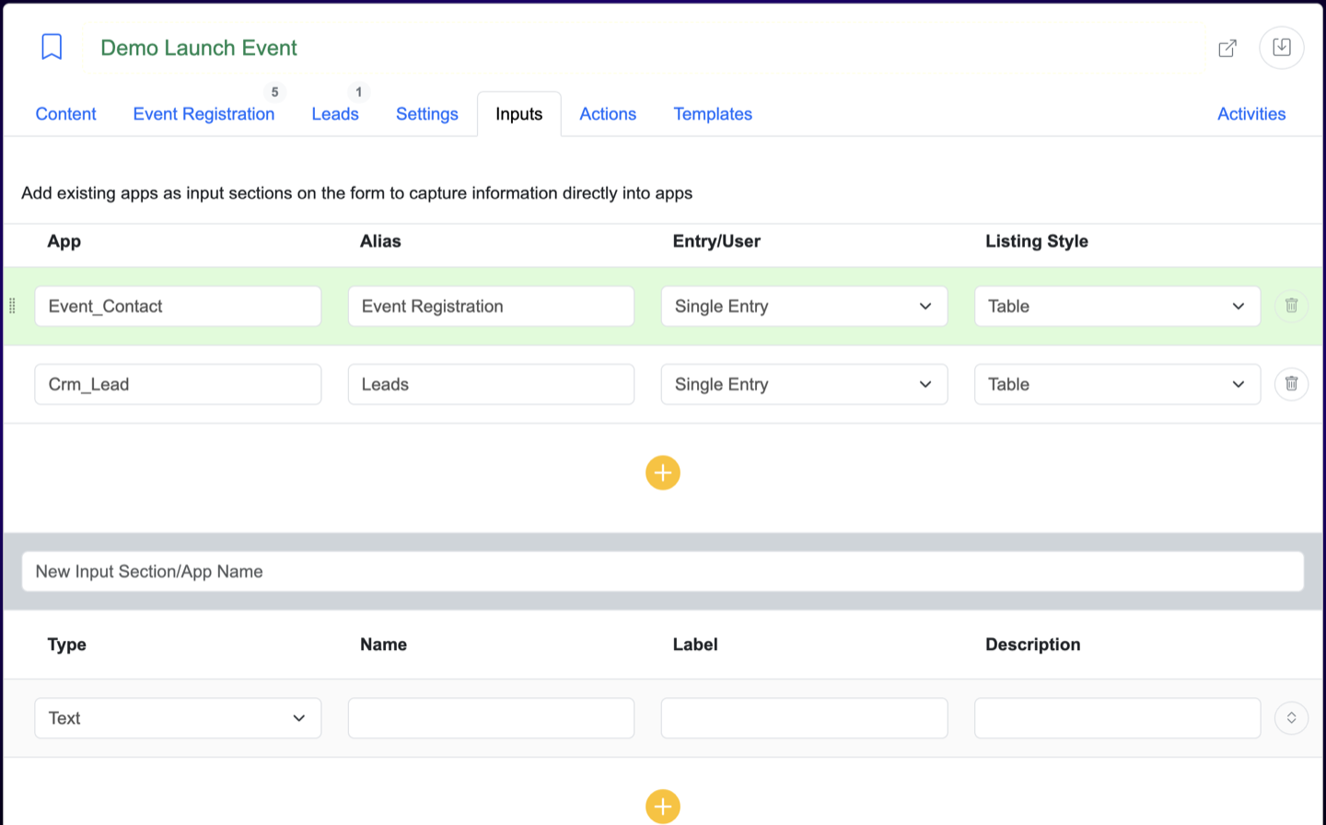Viewport: 1326px width, 825px height.
Task: Delete the Crm_Lead input row
Action: pos(1291,384)
